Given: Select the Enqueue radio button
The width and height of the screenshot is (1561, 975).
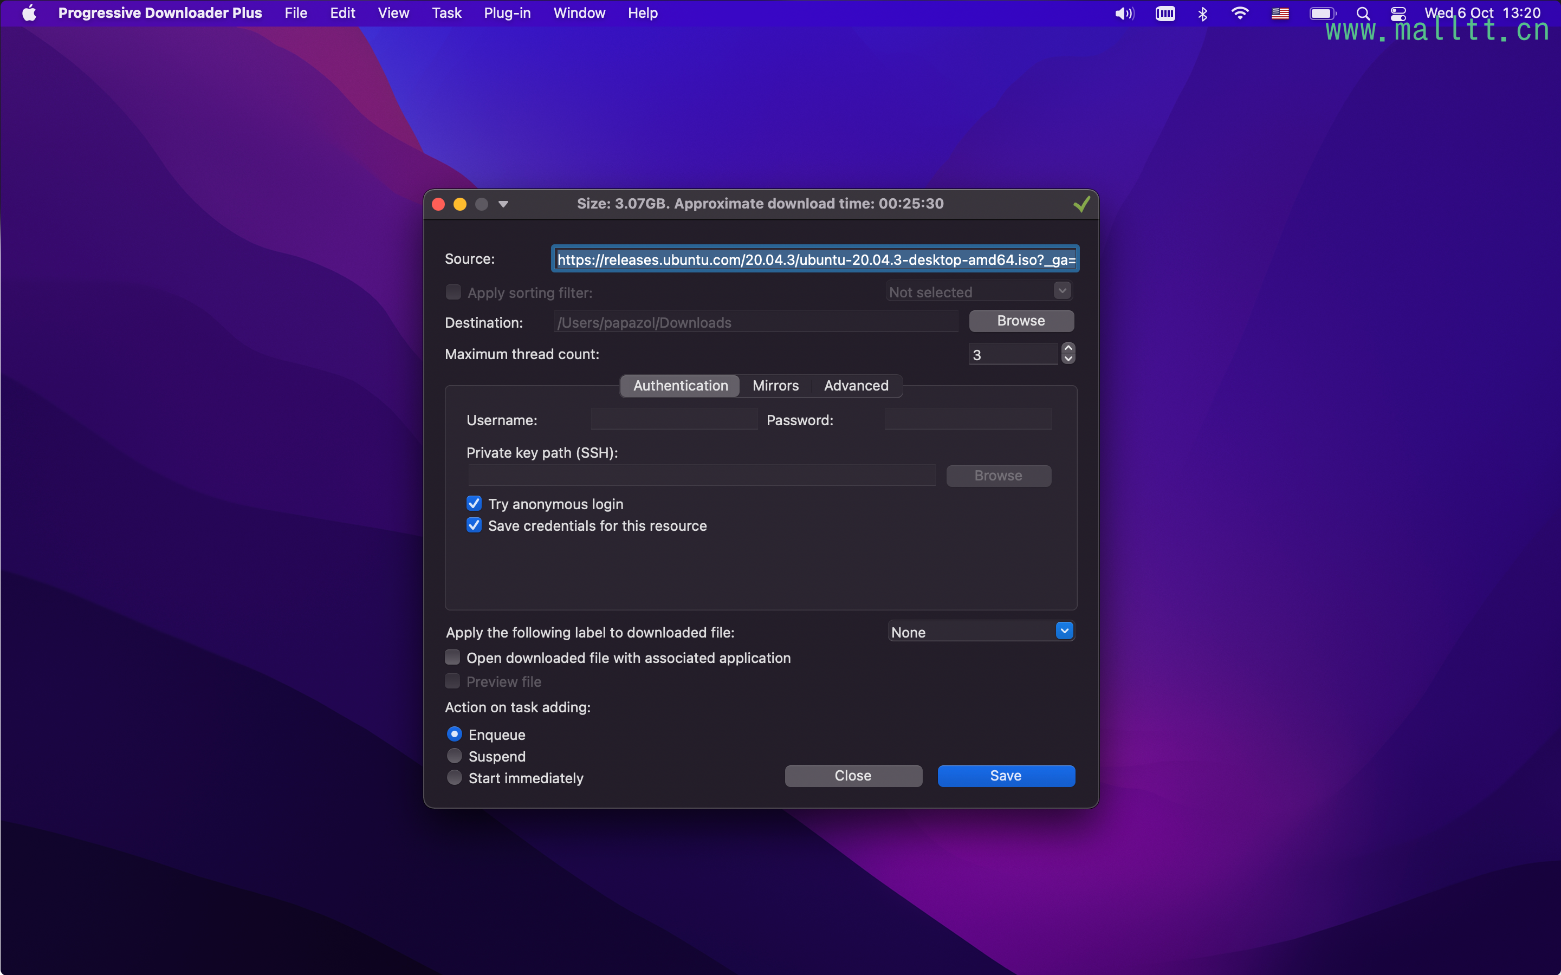Looking at the screenshot, I should coord(455,734).
